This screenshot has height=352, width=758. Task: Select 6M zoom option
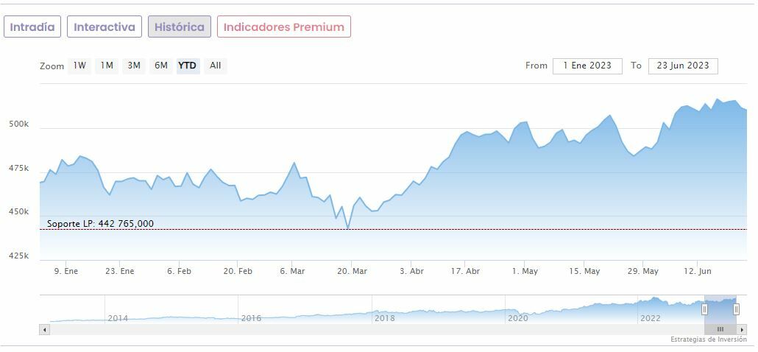(x=161, y=66)
